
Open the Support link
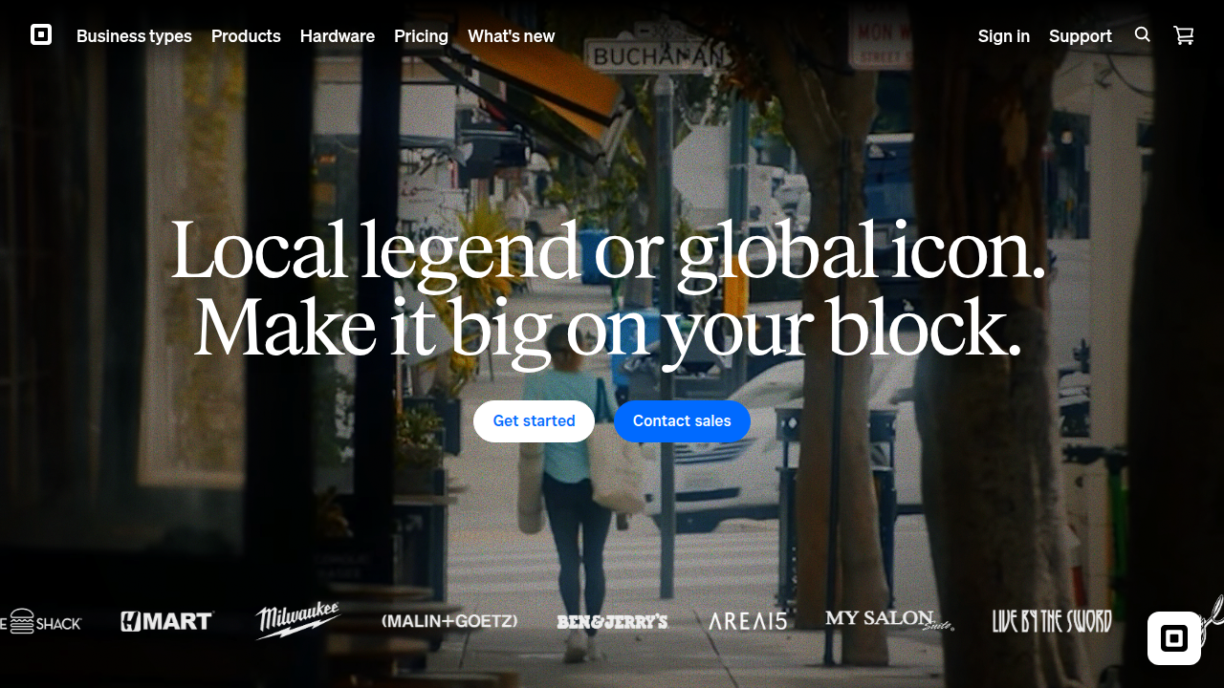pyautogui.click(x=1081, y=36)
